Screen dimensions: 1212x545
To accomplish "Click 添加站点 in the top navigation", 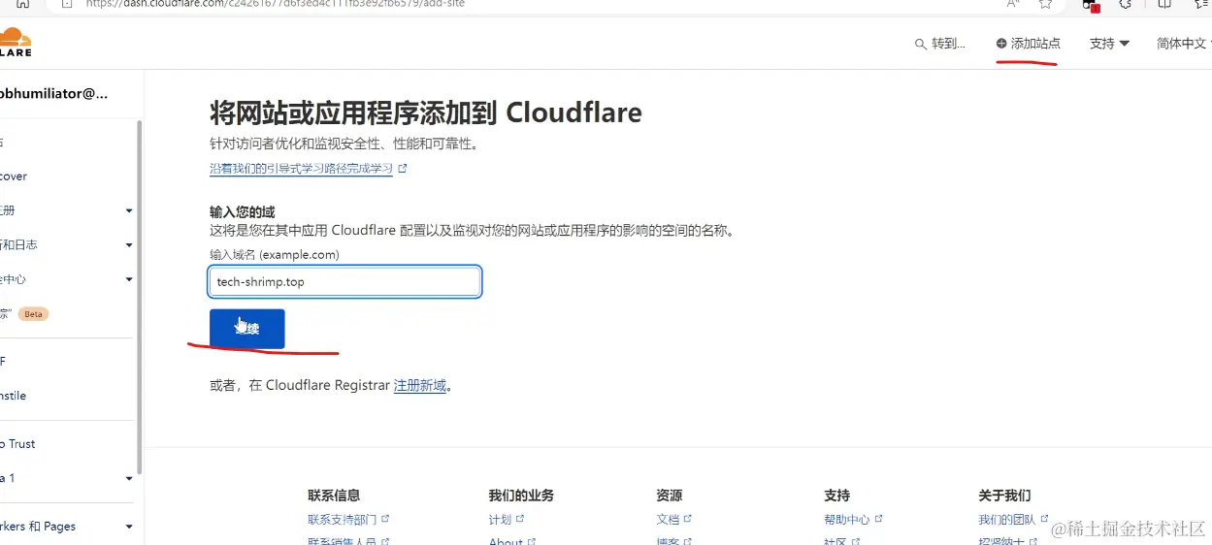I will point(1028,44).
